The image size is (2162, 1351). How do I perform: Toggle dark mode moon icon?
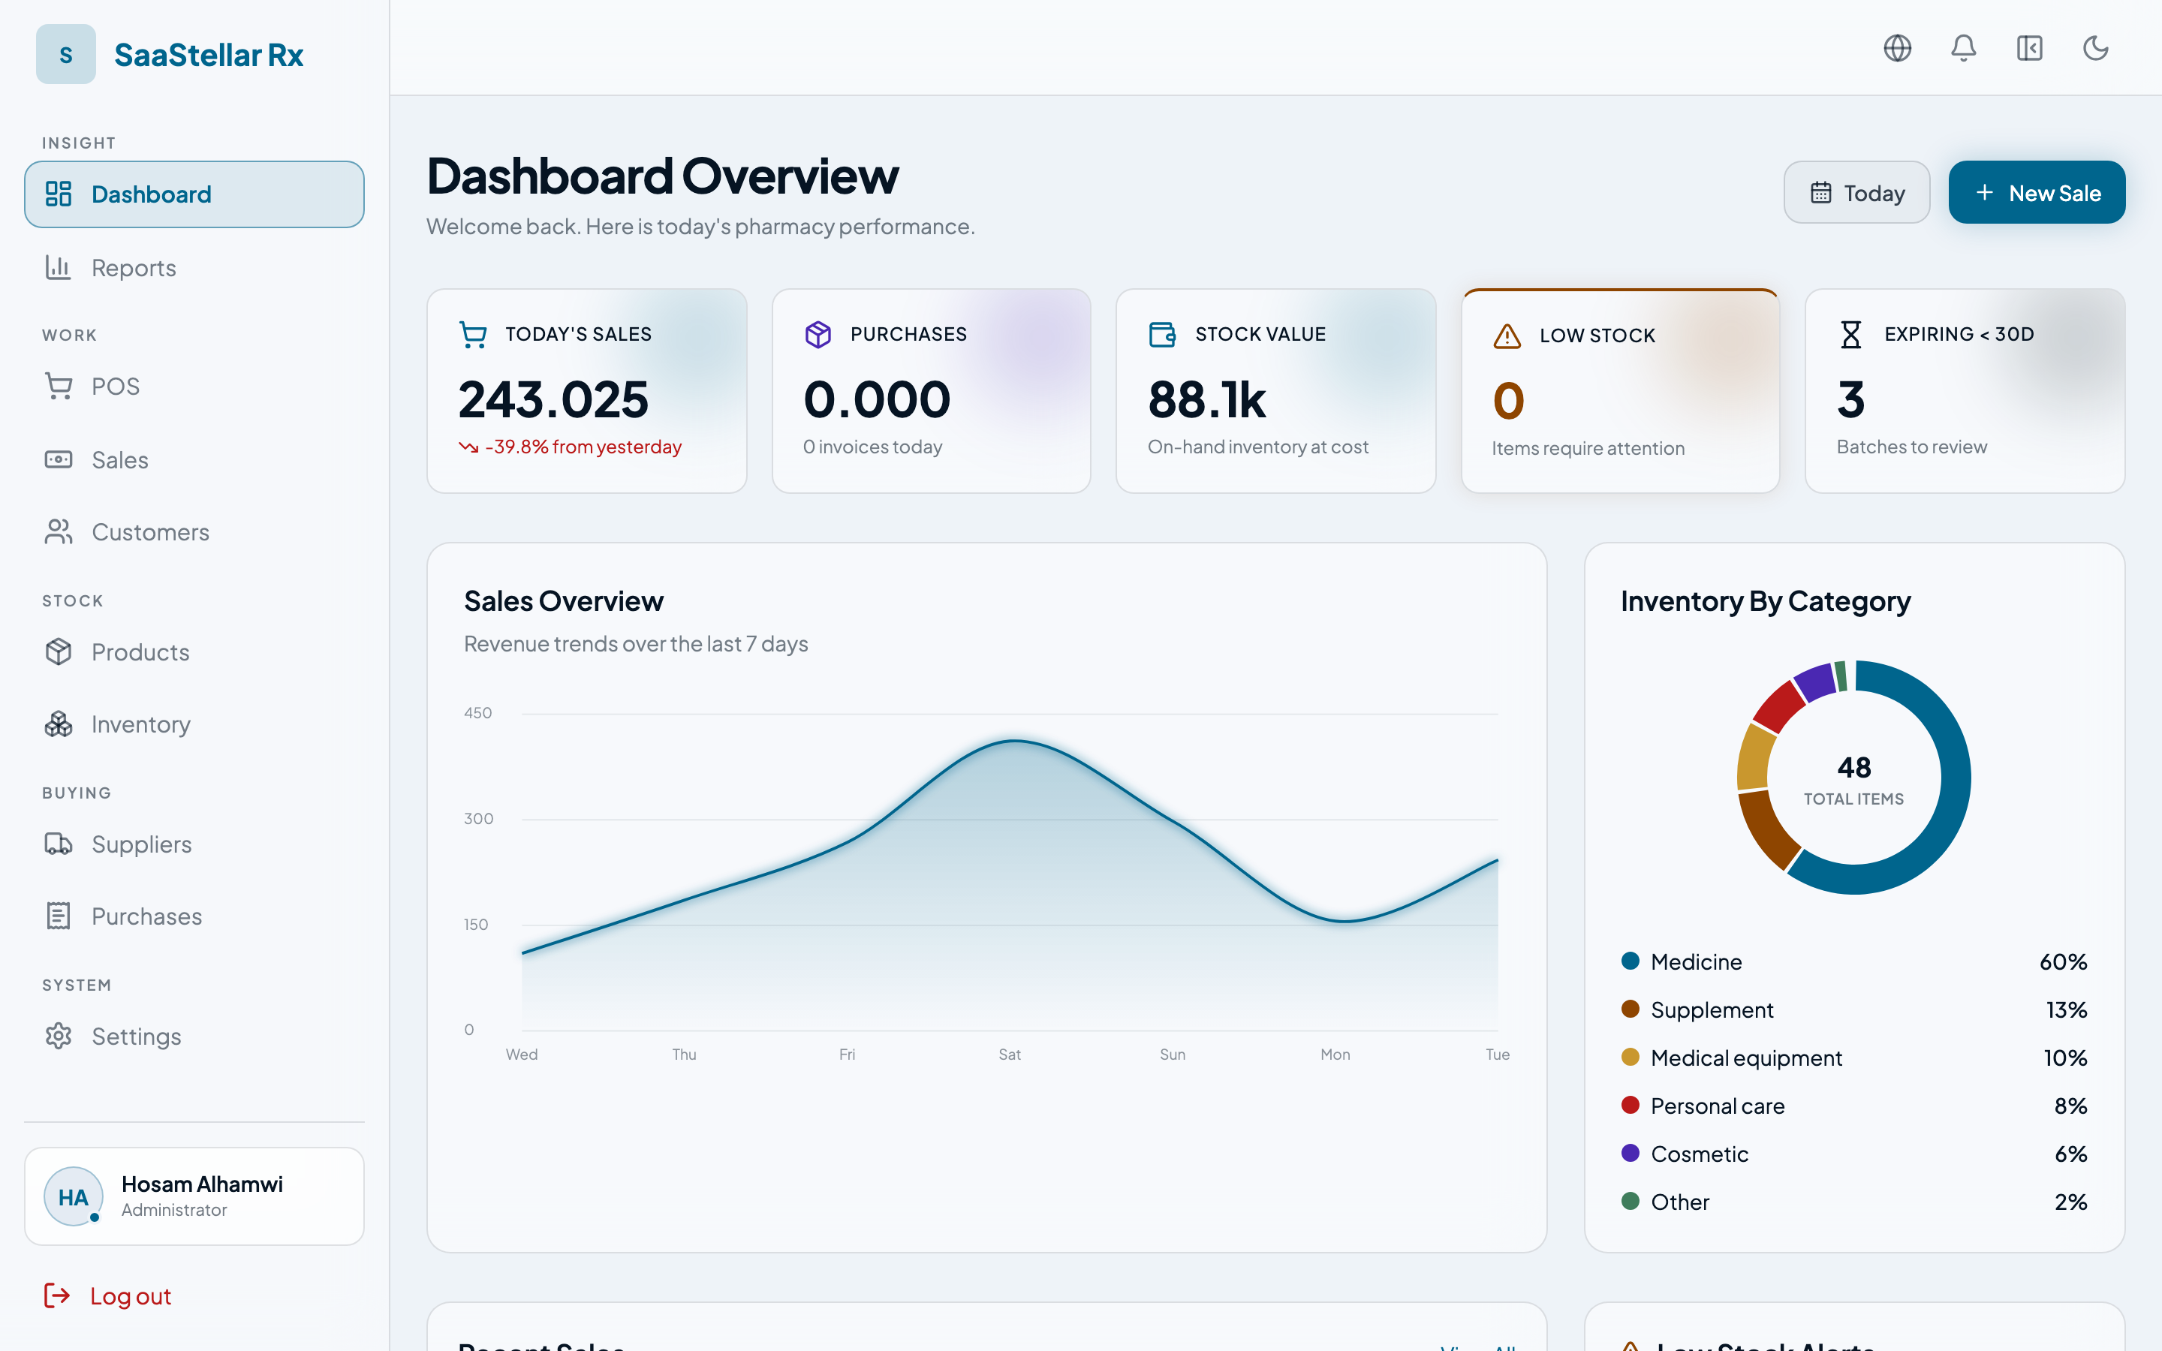pos(2095,47)
